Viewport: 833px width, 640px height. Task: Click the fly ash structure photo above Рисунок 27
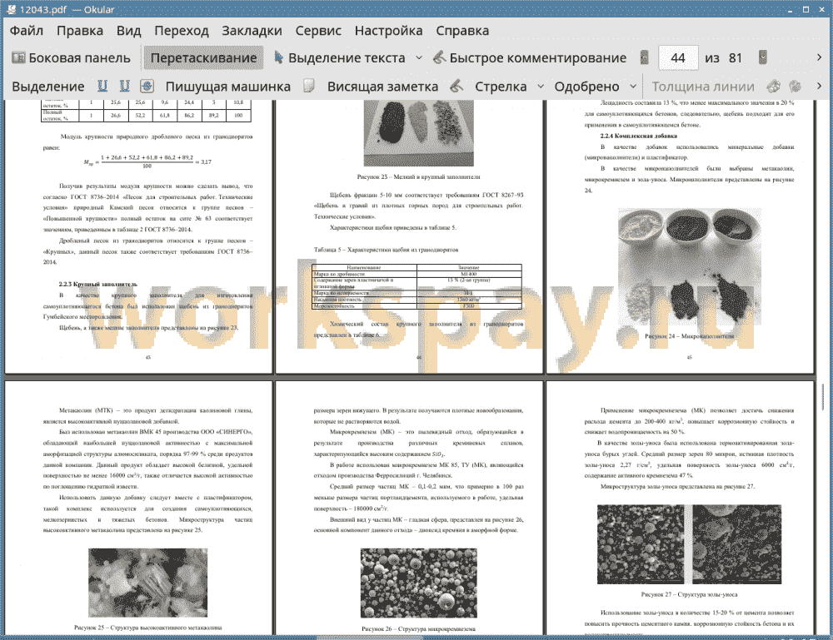coord(689,544)
